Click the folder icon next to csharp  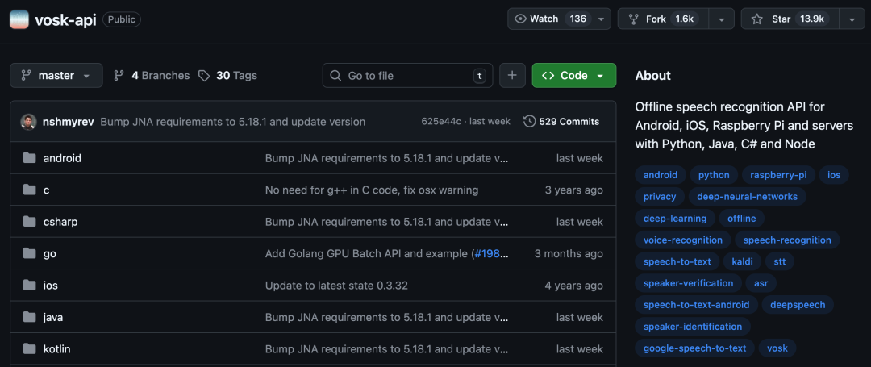pos(30,222)
